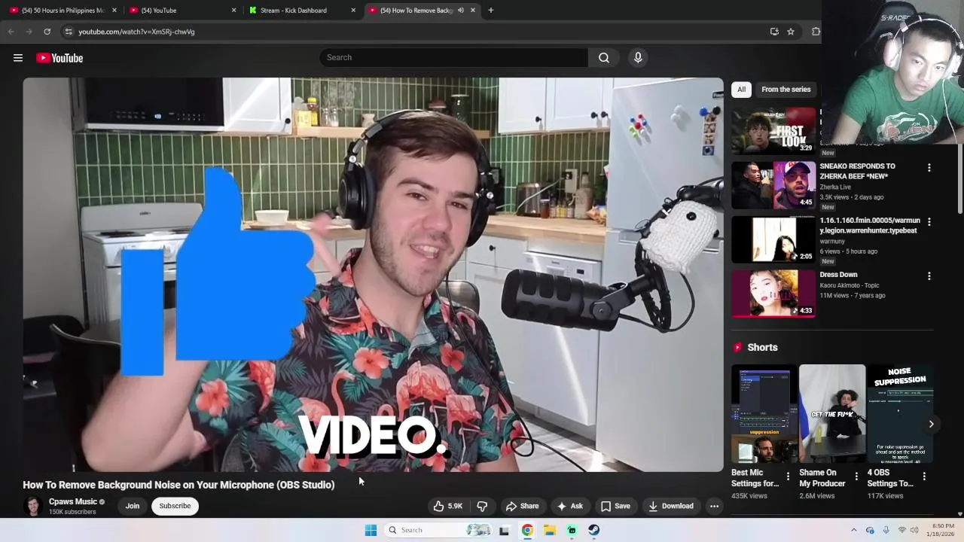Open Task View on the taskbar
This screenshot has width=964, height=542.
tap(504, 530)
